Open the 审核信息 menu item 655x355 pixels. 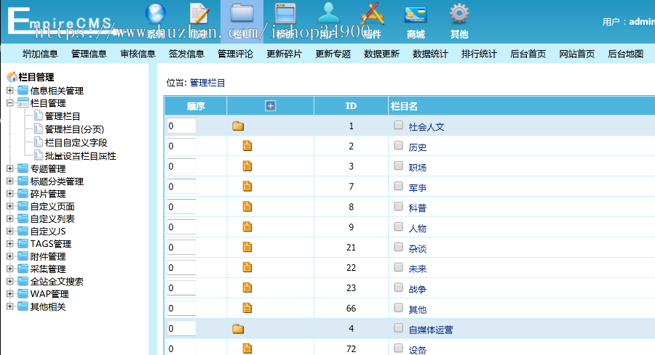pos(138,54)
